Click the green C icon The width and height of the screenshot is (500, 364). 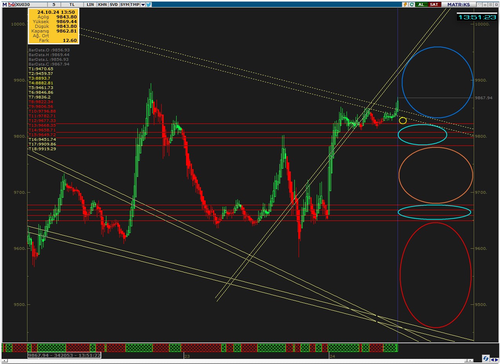click(412, 4)
